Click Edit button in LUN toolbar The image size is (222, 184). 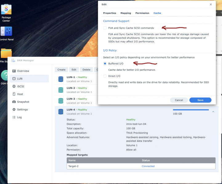point(74,70)
